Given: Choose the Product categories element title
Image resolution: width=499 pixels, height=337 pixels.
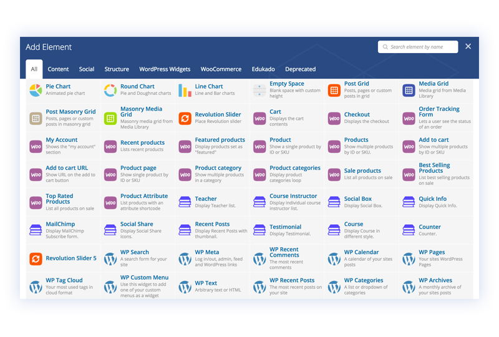Looking at the screenshot, I should point(294,168).
